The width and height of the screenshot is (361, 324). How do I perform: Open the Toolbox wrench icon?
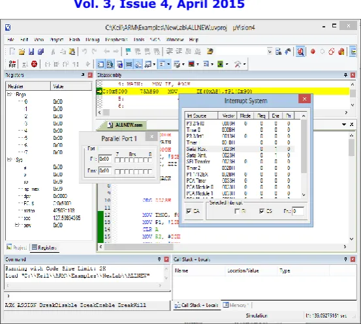tap(238, 64)
